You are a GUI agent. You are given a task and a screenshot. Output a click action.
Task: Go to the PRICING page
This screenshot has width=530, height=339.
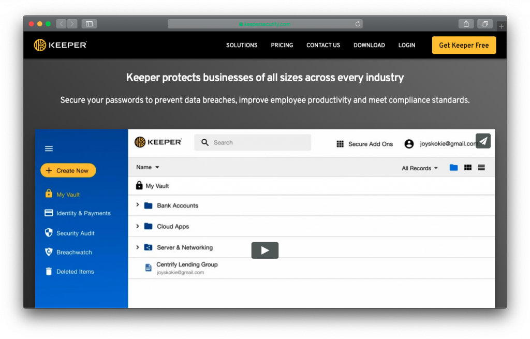(282, 46)
